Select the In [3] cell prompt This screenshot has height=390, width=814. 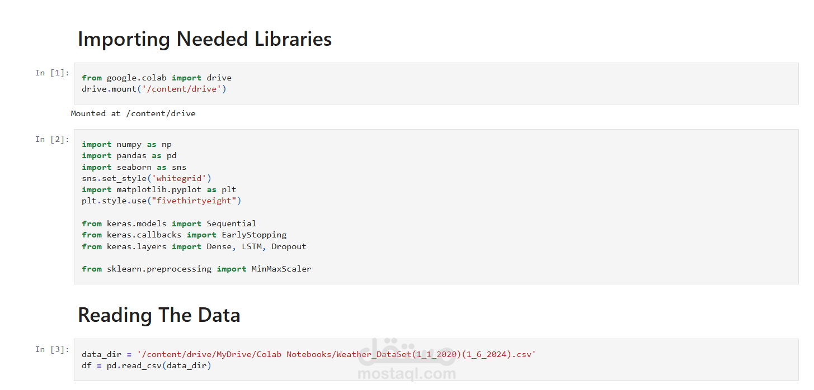(x=52, y=349)
